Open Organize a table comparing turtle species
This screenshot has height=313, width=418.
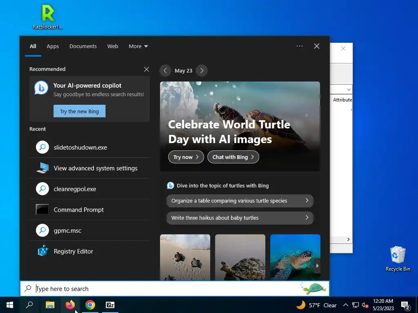click(x=240, y=201)
